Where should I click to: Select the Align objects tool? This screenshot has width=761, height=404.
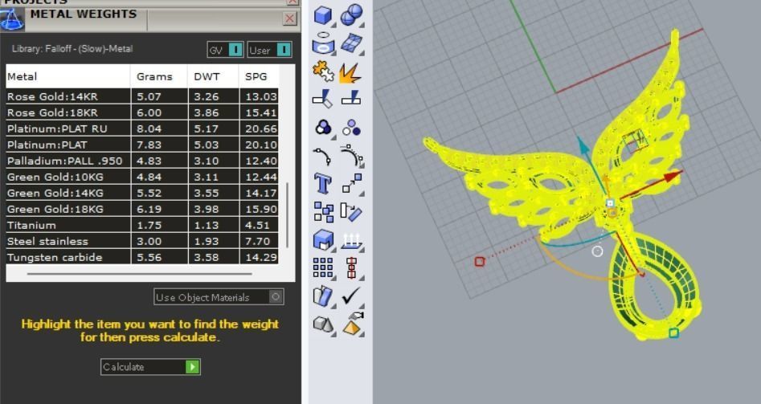coord(352,267)
